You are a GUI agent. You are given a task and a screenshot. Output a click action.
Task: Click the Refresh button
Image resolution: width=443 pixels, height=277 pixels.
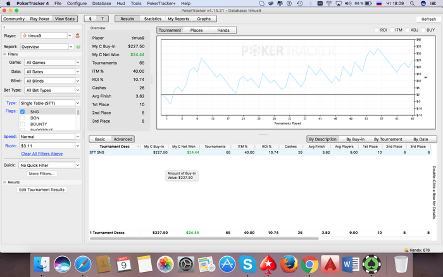(428, 19)
